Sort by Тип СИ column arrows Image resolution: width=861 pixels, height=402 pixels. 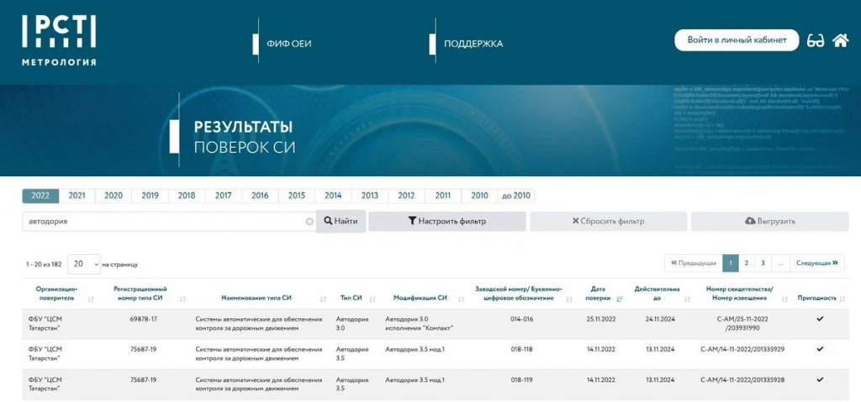click(372, 299)
